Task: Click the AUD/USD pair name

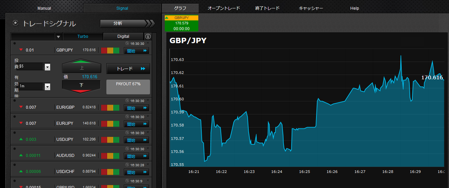Action: [65, 156]
